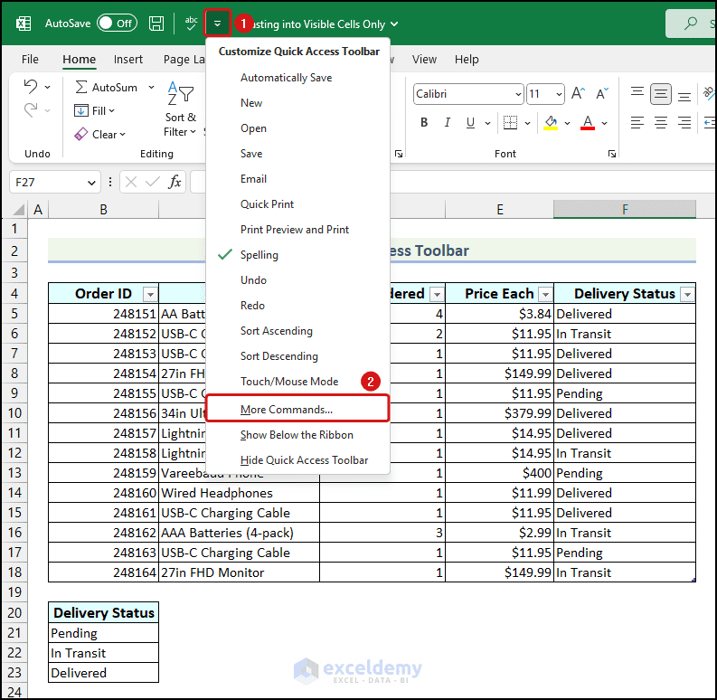The height and width of the screenshot is (700, 717).
Task: Click the Pending cell in row 21
Action: point(104,633)
